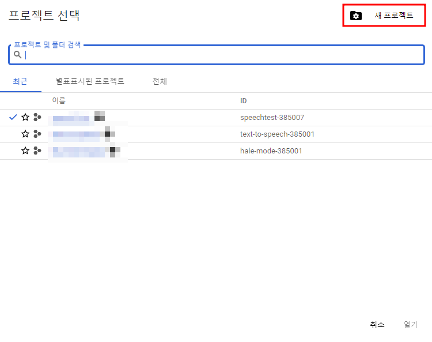Focus the 프로젝트 및 폴더 검색 field

pyautogui.click(x=216, y=55)
